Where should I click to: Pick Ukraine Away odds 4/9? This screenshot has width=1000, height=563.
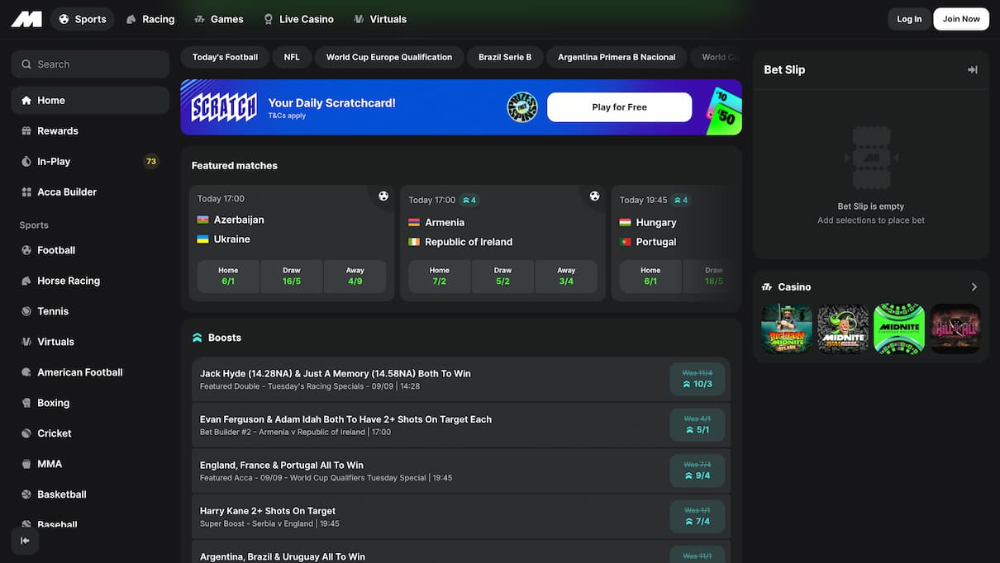[x=355, y=277]
